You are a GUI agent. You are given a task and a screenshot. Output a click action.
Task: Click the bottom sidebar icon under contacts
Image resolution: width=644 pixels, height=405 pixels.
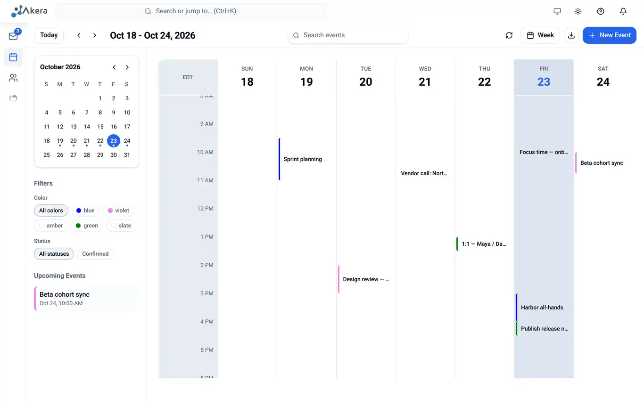13,98
